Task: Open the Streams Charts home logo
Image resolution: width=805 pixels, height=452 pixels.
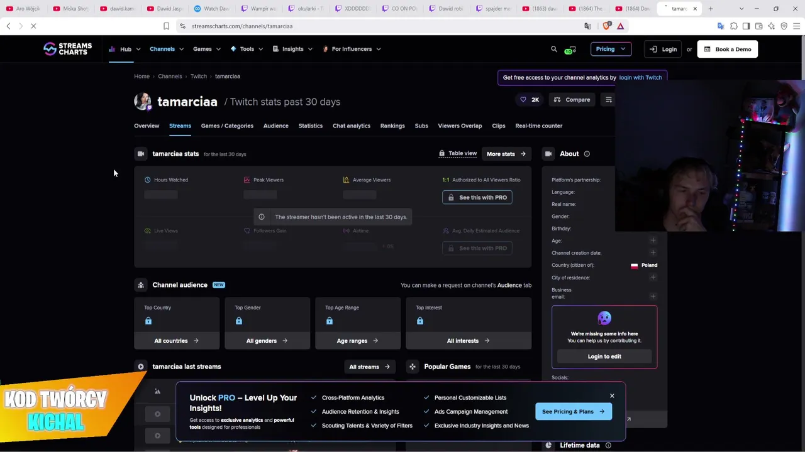Action: [x=67, y=49]
